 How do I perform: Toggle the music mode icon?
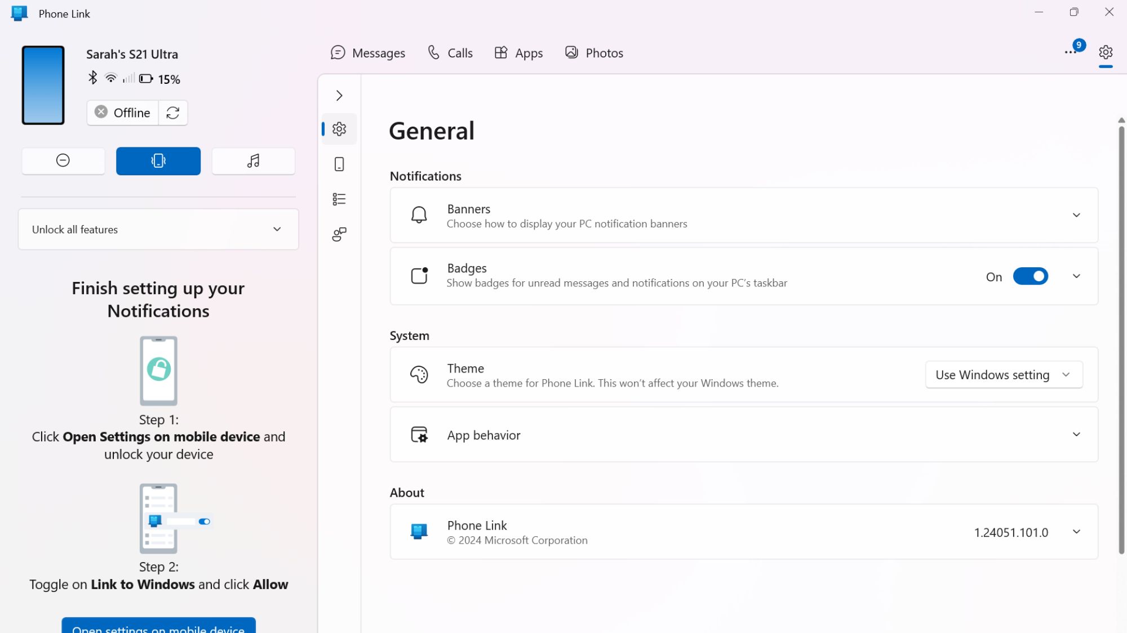253,161
